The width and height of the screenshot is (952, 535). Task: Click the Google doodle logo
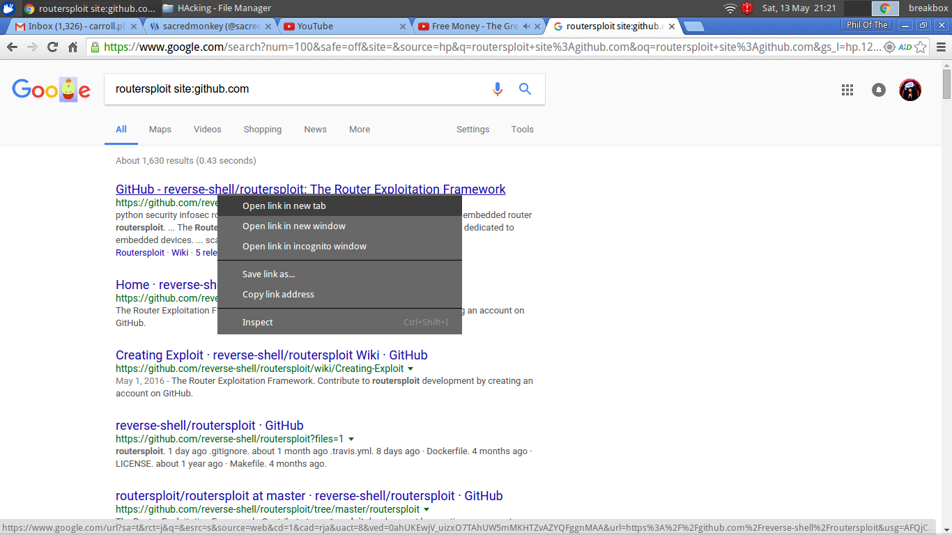click(51, 89)
